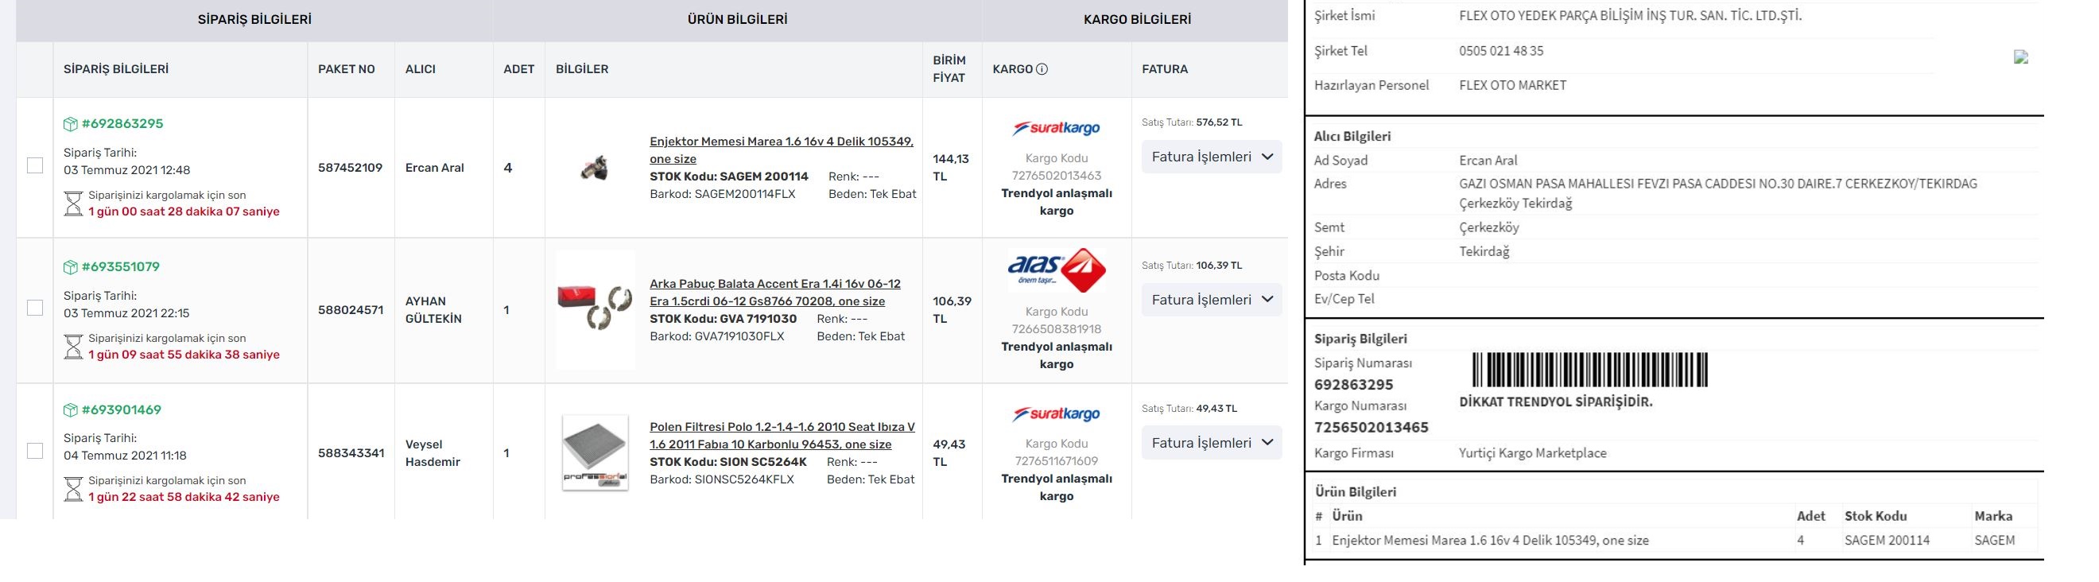
Task: Click Sürat Kargo logo for Ercan Aral's order
Action: pyautogui.click(x=1056, y=129)
